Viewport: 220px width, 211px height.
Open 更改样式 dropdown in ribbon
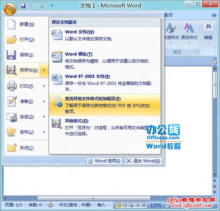pyautogui.click(x=189, y=34)
